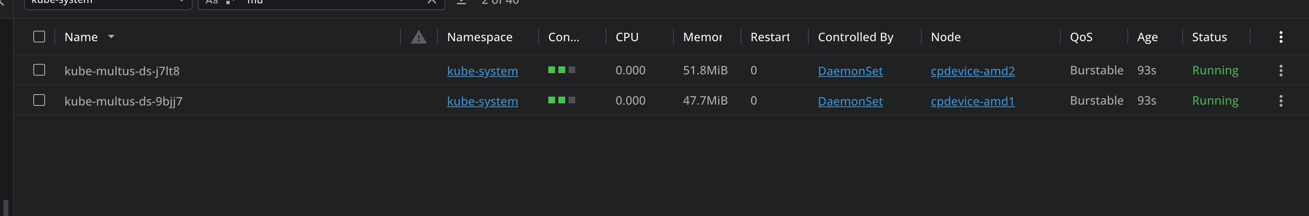The width and height of the screenshot is (1309, 216).
Task: Sort pods by the Age column
Action: point(1147,37)
